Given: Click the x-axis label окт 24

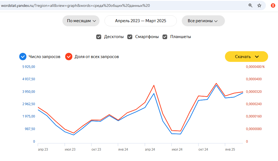Looking at the screenshot, I should 203,150.
